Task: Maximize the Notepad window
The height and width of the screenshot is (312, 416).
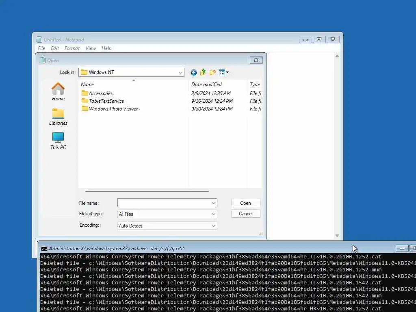Action: pos(319,39)
